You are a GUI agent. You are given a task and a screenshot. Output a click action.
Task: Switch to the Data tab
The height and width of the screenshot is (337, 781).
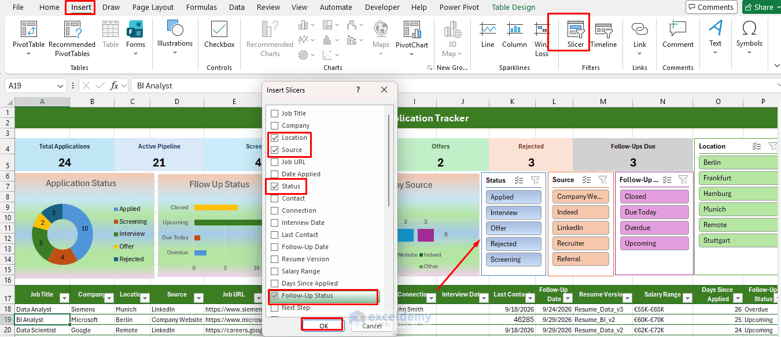click(237, 8)
